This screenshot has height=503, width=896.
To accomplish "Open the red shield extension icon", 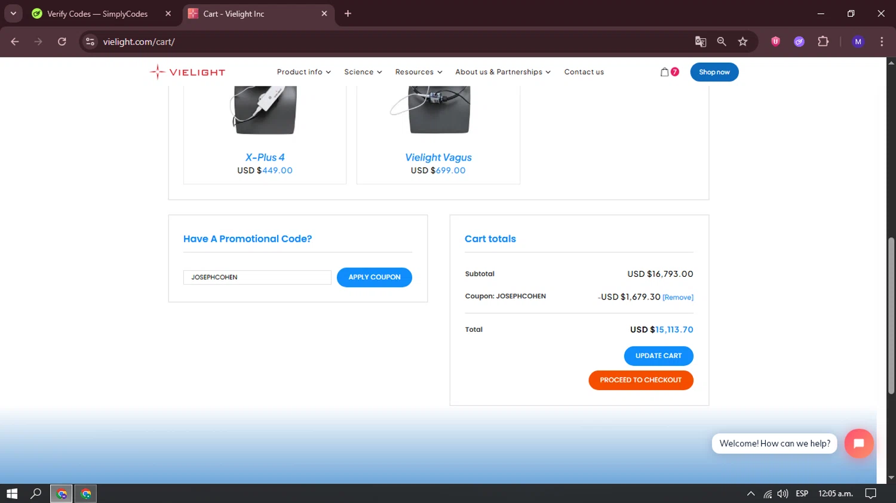I will 775,42.
